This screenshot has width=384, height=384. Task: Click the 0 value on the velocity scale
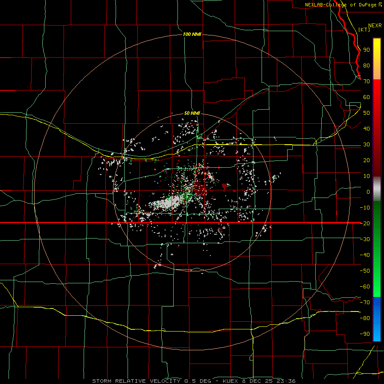pyautogui.click(x=368, y=192)
